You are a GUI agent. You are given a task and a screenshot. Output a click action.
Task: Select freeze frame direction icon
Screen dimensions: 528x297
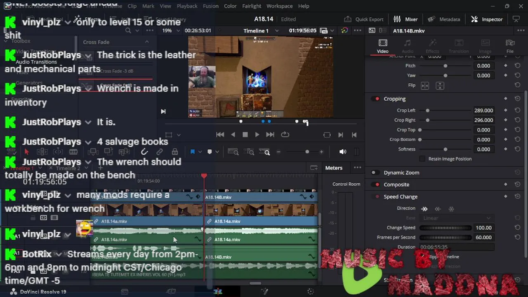coord(451,209)
